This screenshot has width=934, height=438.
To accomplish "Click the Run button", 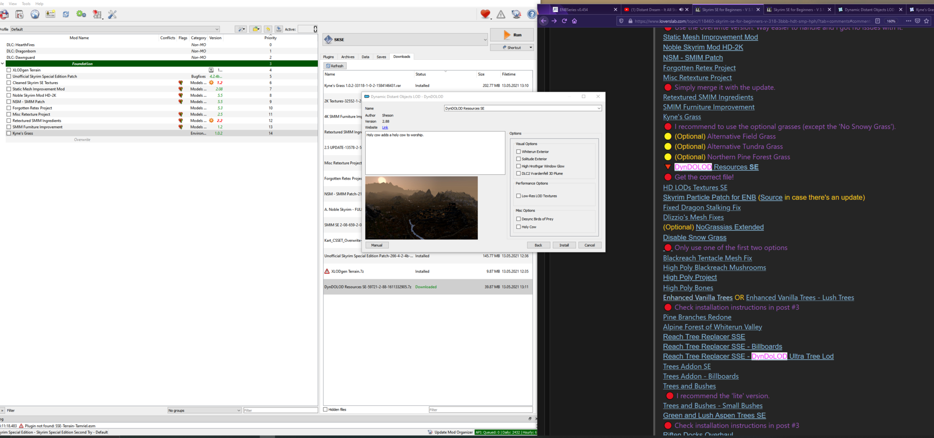I will pyautogui.click(x=512, y=35).
